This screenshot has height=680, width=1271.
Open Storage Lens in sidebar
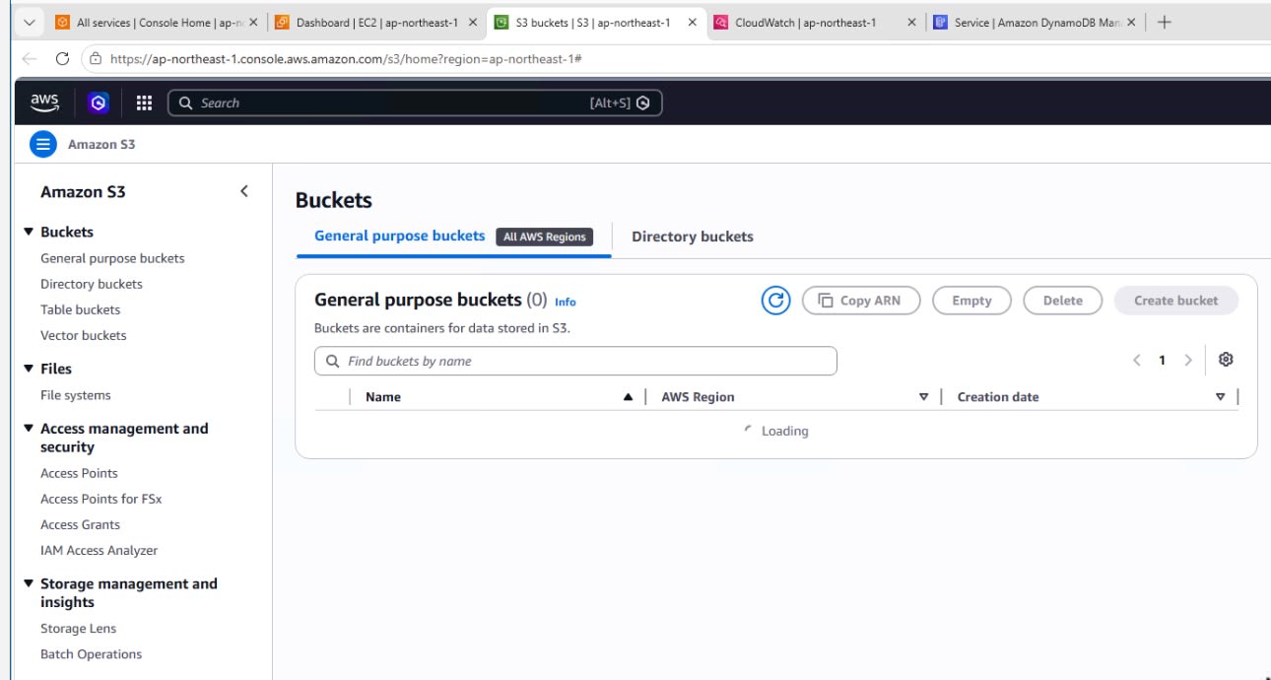pos(78,628)
